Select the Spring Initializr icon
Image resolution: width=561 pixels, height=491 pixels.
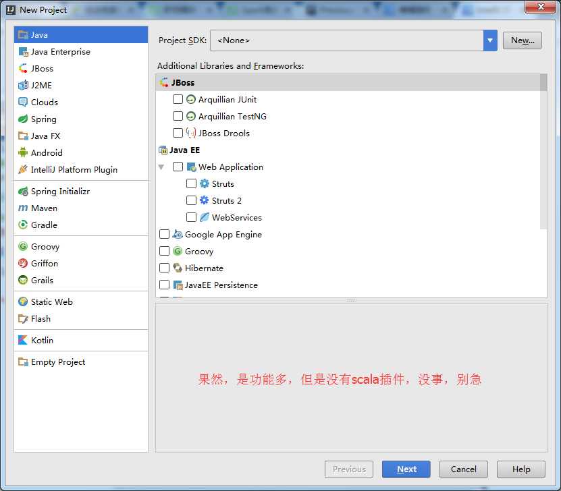23,191
